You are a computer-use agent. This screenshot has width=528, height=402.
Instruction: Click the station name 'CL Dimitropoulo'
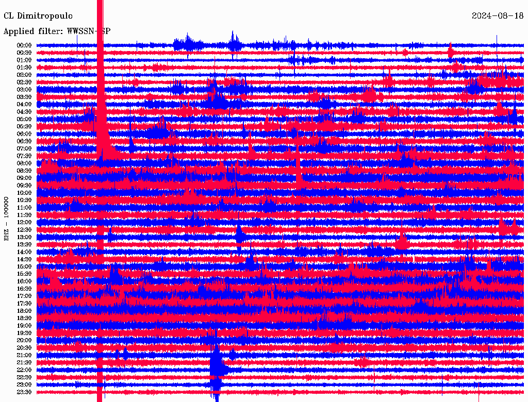click(x=38, y=16)
